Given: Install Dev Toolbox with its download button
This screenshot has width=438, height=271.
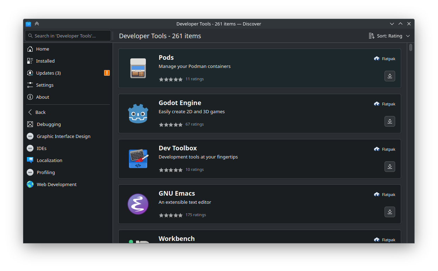Looking at the screenshot, I should coord(390,167).
